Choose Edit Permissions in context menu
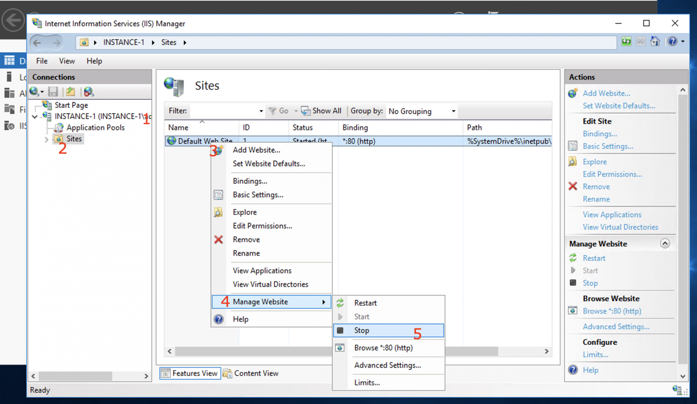The height and width of the screenshot is (404, 697). (262, 226)
